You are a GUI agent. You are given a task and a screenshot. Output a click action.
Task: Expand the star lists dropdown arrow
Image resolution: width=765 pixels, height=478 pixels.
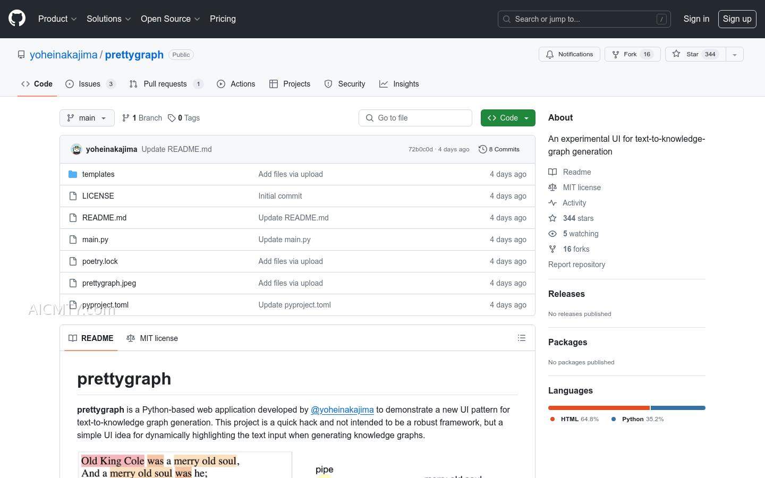(x=735, y=54)
